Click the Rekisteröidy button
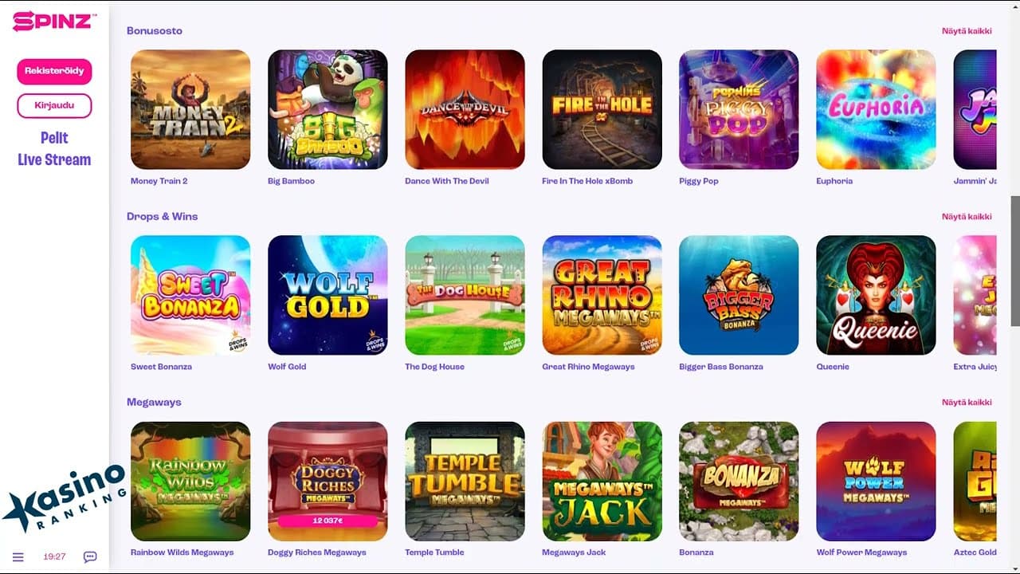 point(54,71)
